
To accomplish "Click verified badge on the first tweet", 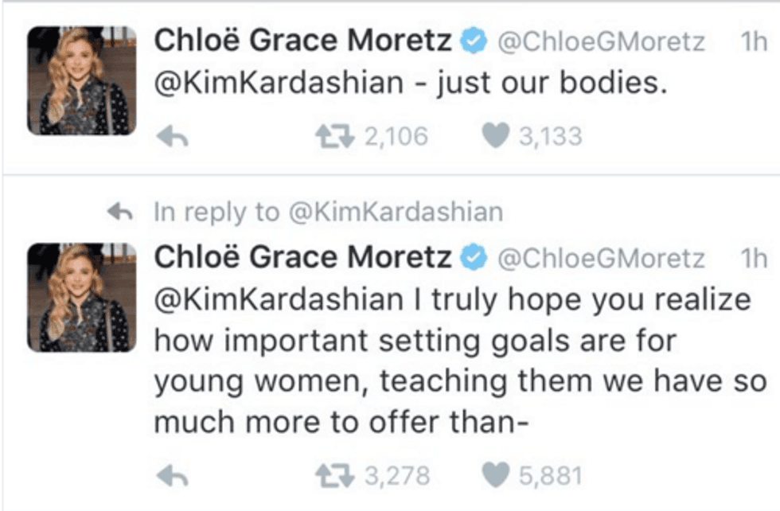I will click(473, 41).
